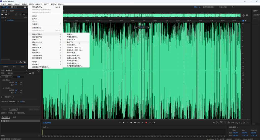Viewport: 260px width, 140px height.
Task: Click the import file icon in Files panel
Action: pyautogui.click(x=6, y=14)
